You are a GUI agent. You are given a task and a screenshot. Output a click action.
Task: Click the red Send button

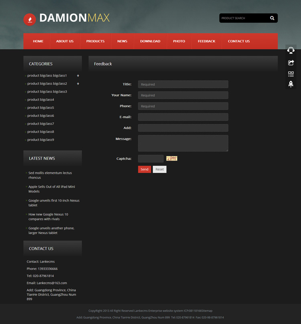144,169
